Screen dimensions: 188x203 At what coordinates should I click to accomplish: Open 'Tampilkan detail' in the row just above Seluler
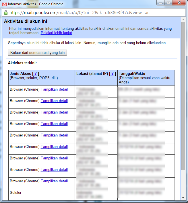tap(54, 181)
